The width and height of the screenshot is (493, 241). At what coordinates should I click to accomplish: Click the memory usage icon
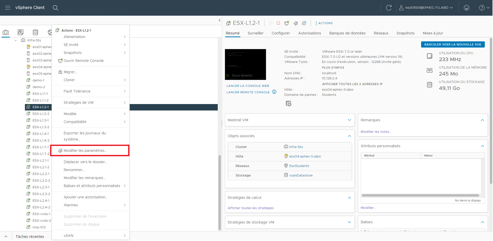click(x=430, y=70)
